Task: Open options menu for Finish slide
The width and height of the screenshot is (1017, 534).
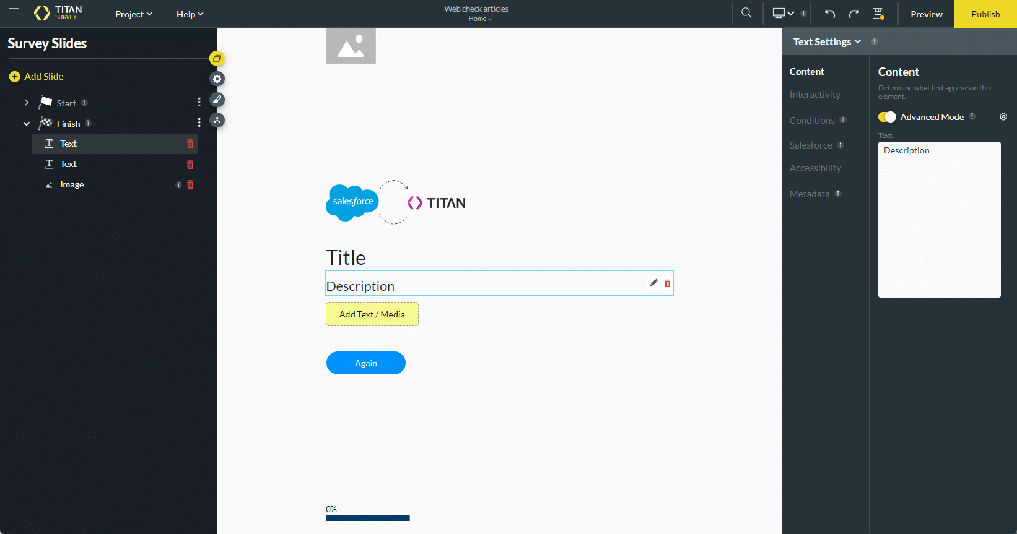Action: [x=199, y=123]
